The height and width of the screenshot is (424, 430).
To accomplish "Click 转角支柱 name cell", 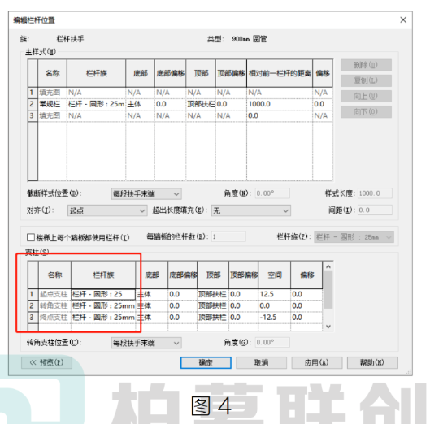I will pyautogui.click(x=54, y=306).
